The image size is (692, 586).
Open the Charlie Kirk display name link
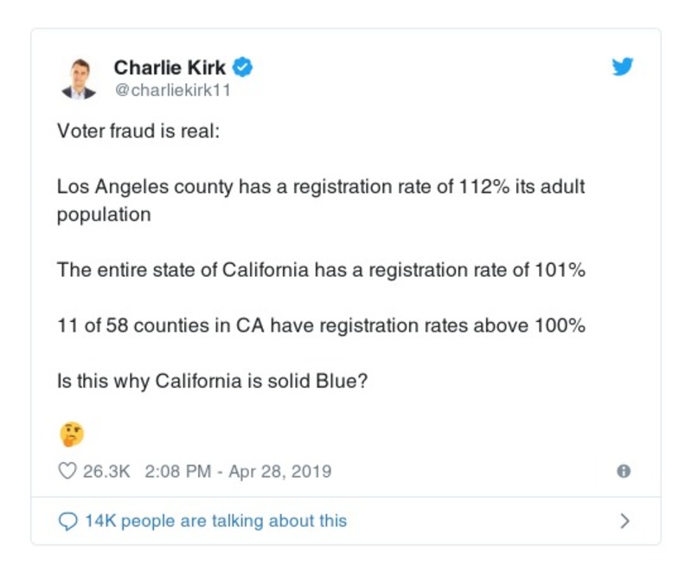(170, 68)
